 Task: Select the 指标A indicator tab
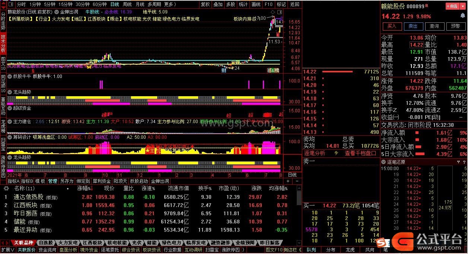[13, 181]
